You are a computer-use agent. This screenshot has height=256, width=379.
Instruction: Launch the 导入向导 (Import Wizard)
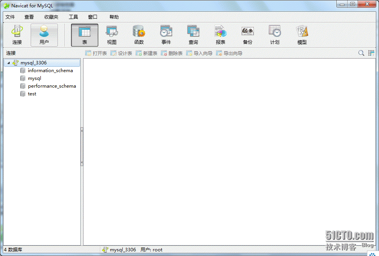point(199,53)
